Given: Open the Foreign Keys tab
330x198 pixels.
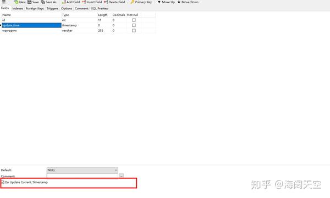Looking at the screenshot, I should [x=35, y=8].
